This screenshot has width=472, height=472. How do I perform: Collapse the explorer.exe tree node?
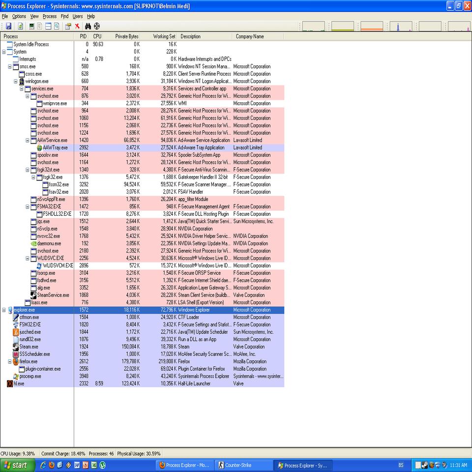click(x=4, y=310)
